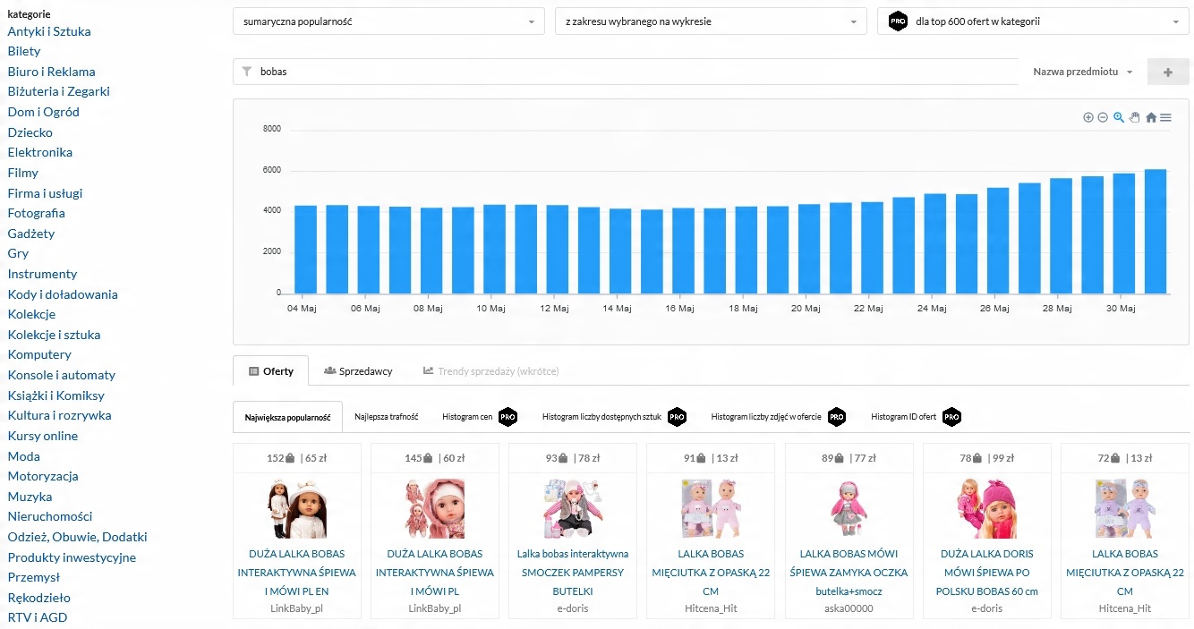
Task: Open the Dom i Ogród category
Action: pyautogui.click(x=44, y=112)
